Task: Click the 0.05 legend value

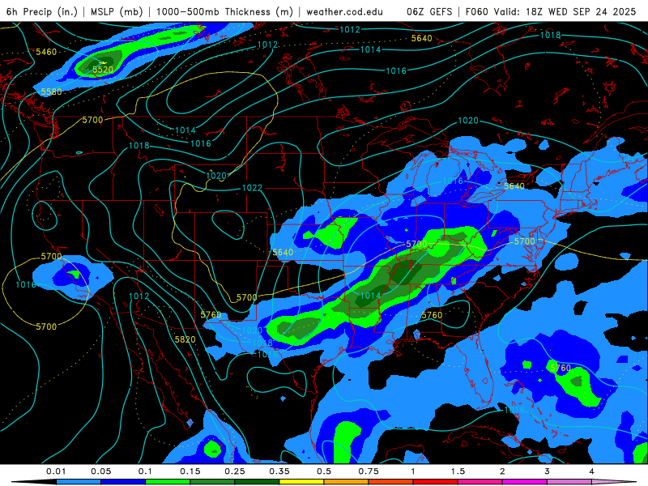Action: tap(100, 471)
